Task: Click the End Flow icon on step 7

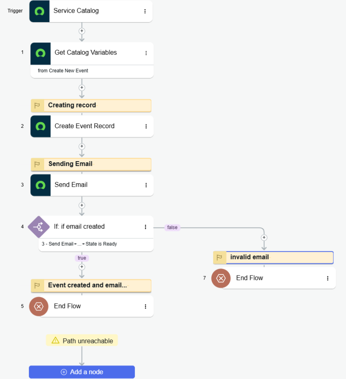Action: coord(221,278)
